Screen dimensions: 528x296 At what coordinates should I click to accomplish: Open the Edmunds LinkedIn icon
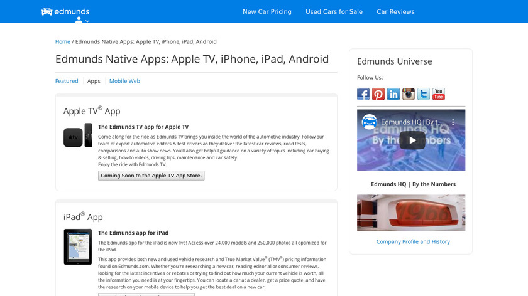(393, 94)
